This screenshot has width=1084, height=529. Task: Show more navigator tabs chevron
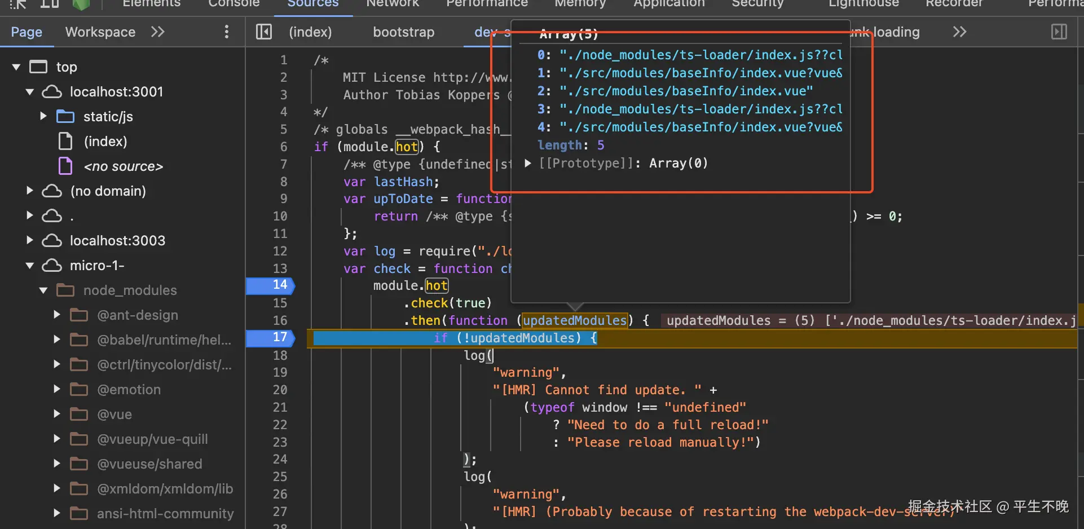click(158, 32)
